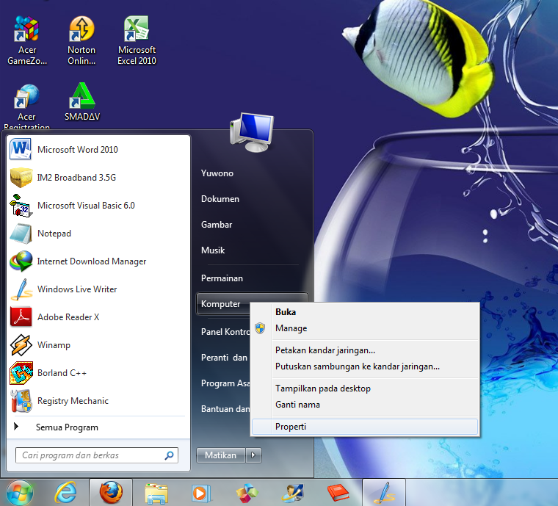Open the Yuwono user folder link

click(217, 173)
